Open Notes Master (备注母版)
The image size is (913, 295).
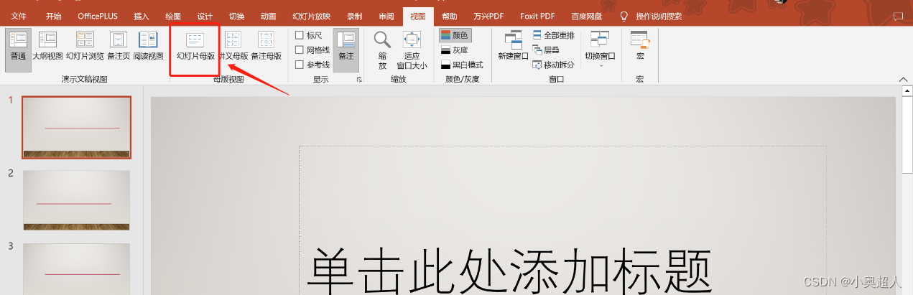[266, 47]
